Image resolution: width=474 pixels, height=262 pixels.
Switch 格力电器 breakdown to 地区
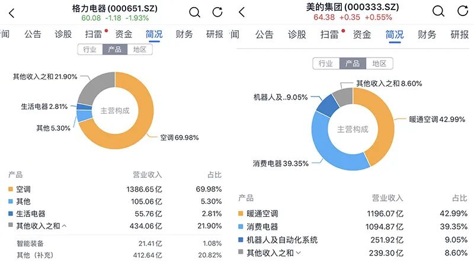[140, 49]
